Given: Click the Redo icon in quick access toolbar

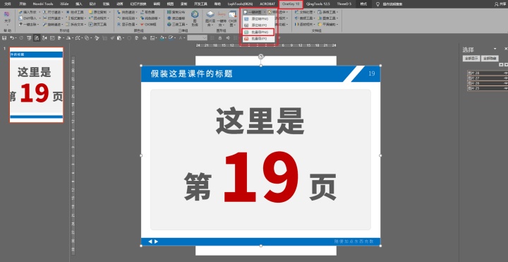Looking at the screenshot, I should [x=21, y=38].
